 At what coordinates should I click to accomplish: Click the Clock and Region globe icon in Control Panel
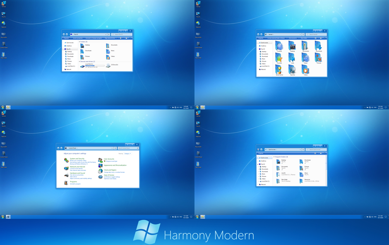[x=100, y=171]
